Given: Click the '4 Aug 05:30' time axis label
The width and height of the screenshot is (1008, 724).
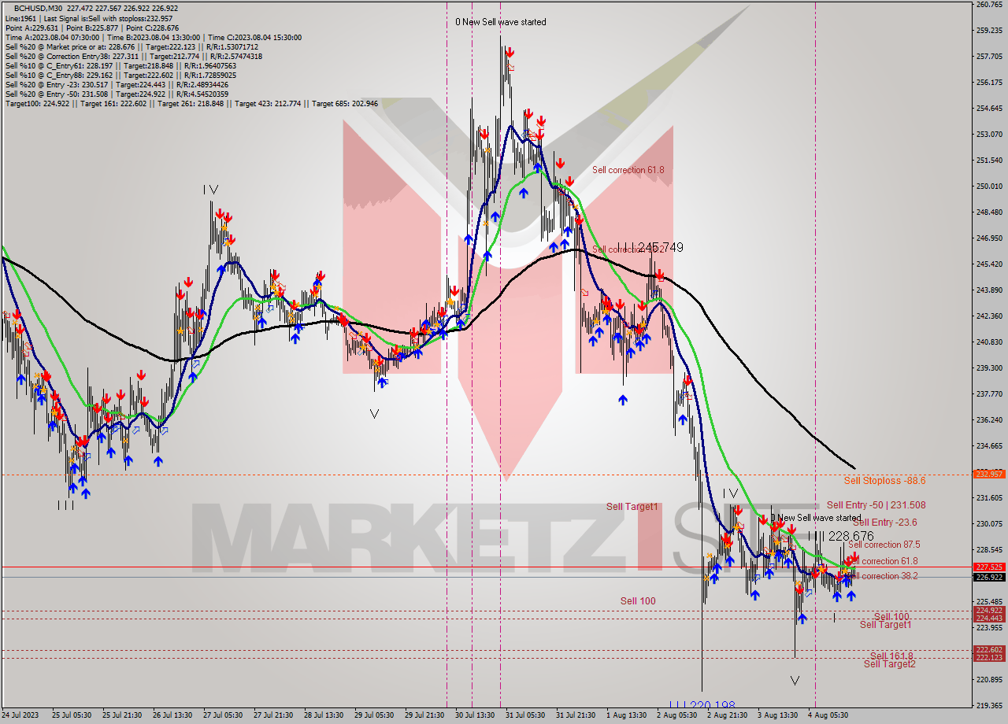Looking at the screenshot, I should [828, 715].
